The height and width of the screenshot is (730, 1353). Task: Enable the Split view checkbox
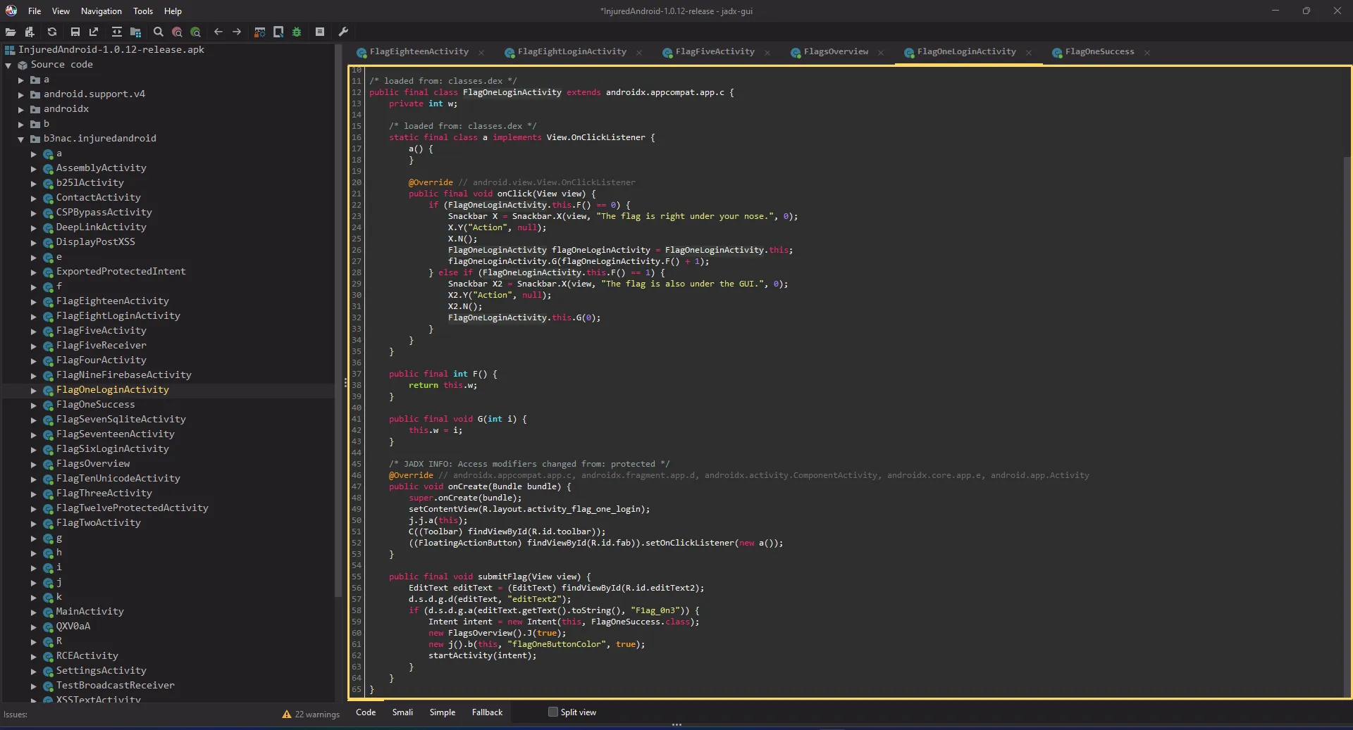[x=553, y=712]
